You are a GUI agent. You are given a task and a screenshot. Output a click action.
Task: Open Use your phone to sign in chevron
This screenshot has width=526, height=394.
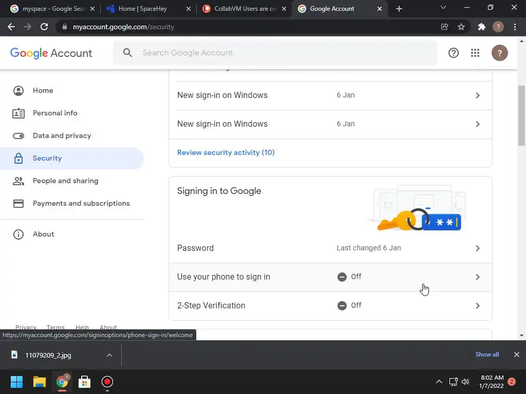coord(478,277)
